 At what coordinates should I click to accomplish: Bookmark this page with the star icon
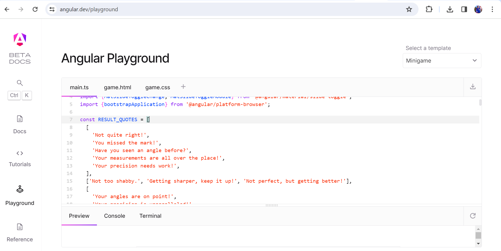coord(409,9)
